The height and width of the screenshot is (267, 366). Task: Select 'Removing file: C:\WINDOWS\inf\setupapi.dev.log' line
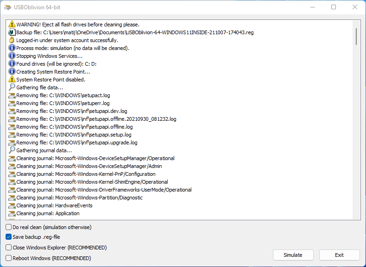(72, 111)
